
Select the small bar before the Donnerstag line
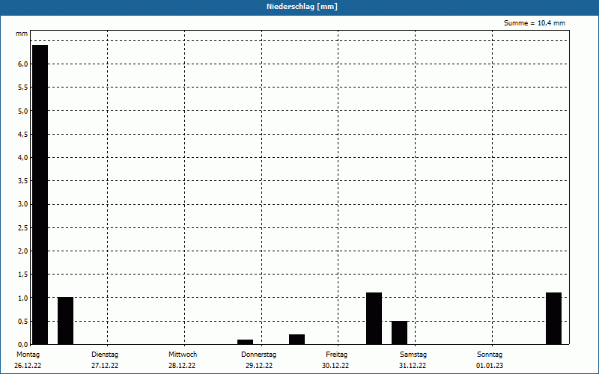[246, 342]
